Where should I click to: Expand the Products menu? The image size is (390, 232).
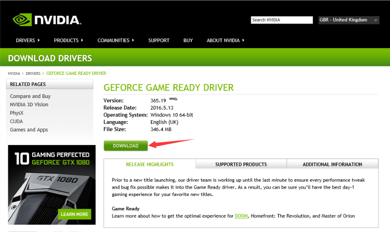pyautogui.click(x=68, y=41)
